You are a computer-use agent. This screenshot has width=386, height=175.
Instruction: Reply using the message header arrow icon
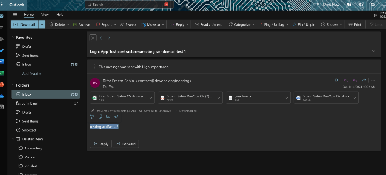coord(346,80)
